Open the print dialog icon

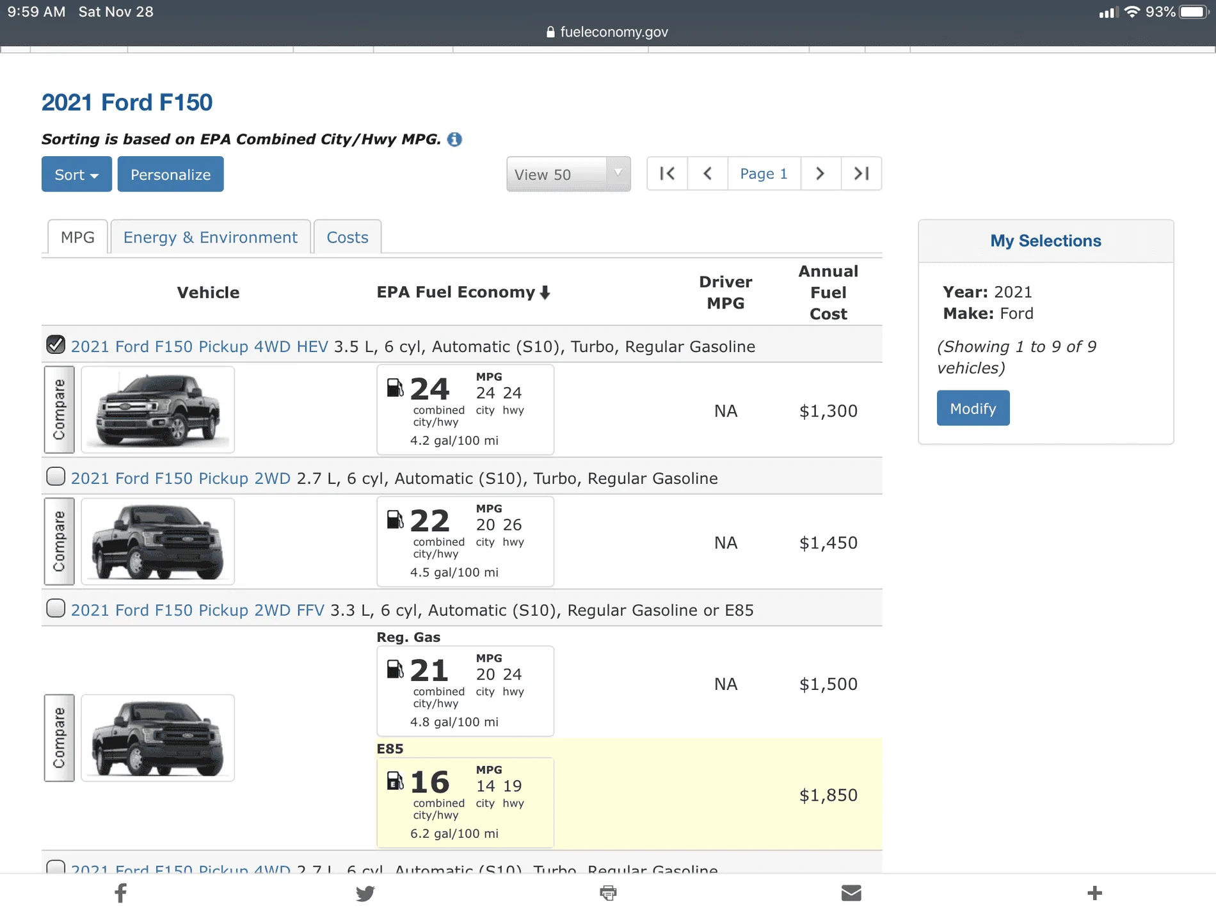(x=608, y=892)
